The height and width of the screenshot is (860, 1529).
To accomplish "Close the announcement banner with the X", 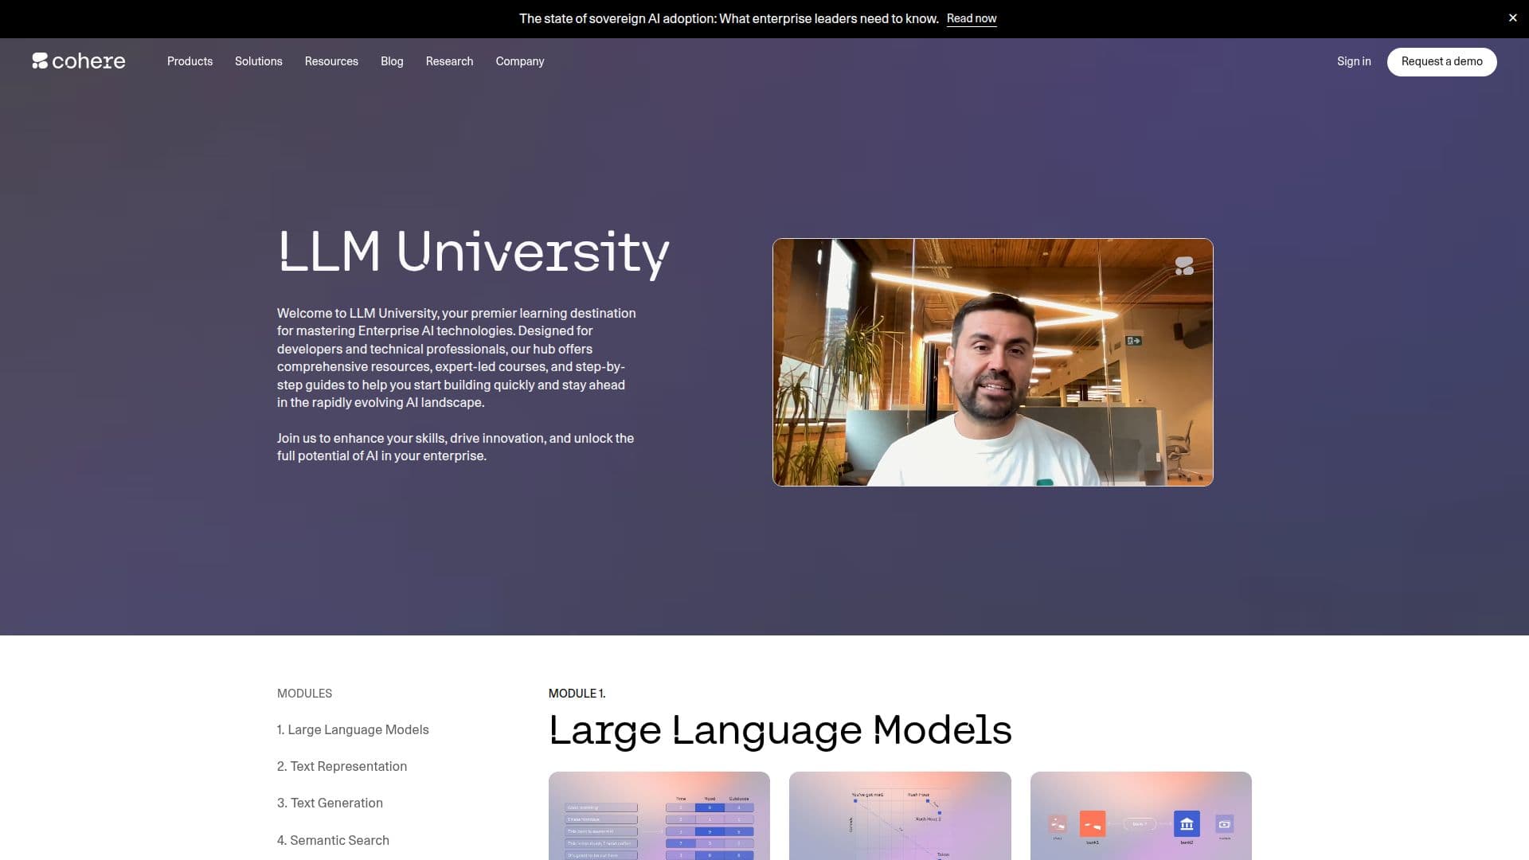I will point(1512,18).
